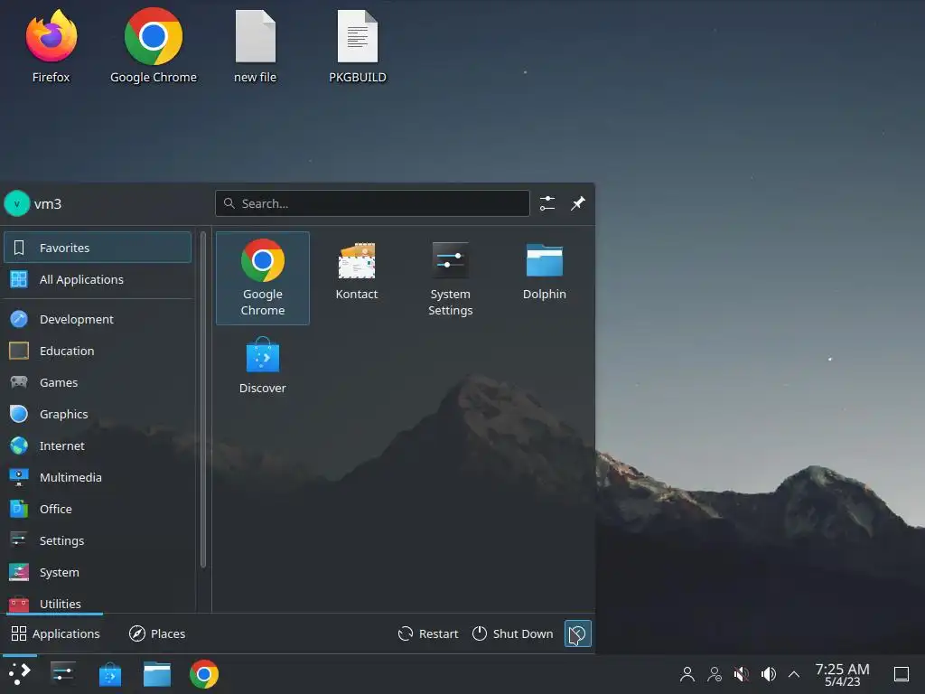Image resolution: width=925 pixels, height=694 pixels.
Task: Show more leave options button
Action: coord(577,633)
